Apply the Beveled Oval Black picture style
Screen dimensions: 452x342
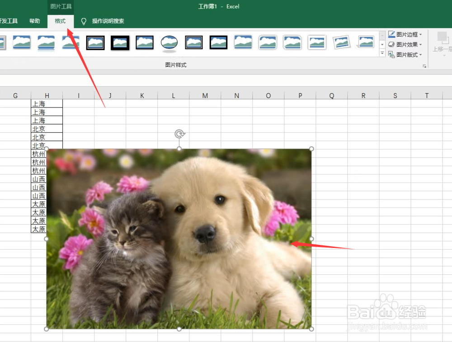[169, 43]
